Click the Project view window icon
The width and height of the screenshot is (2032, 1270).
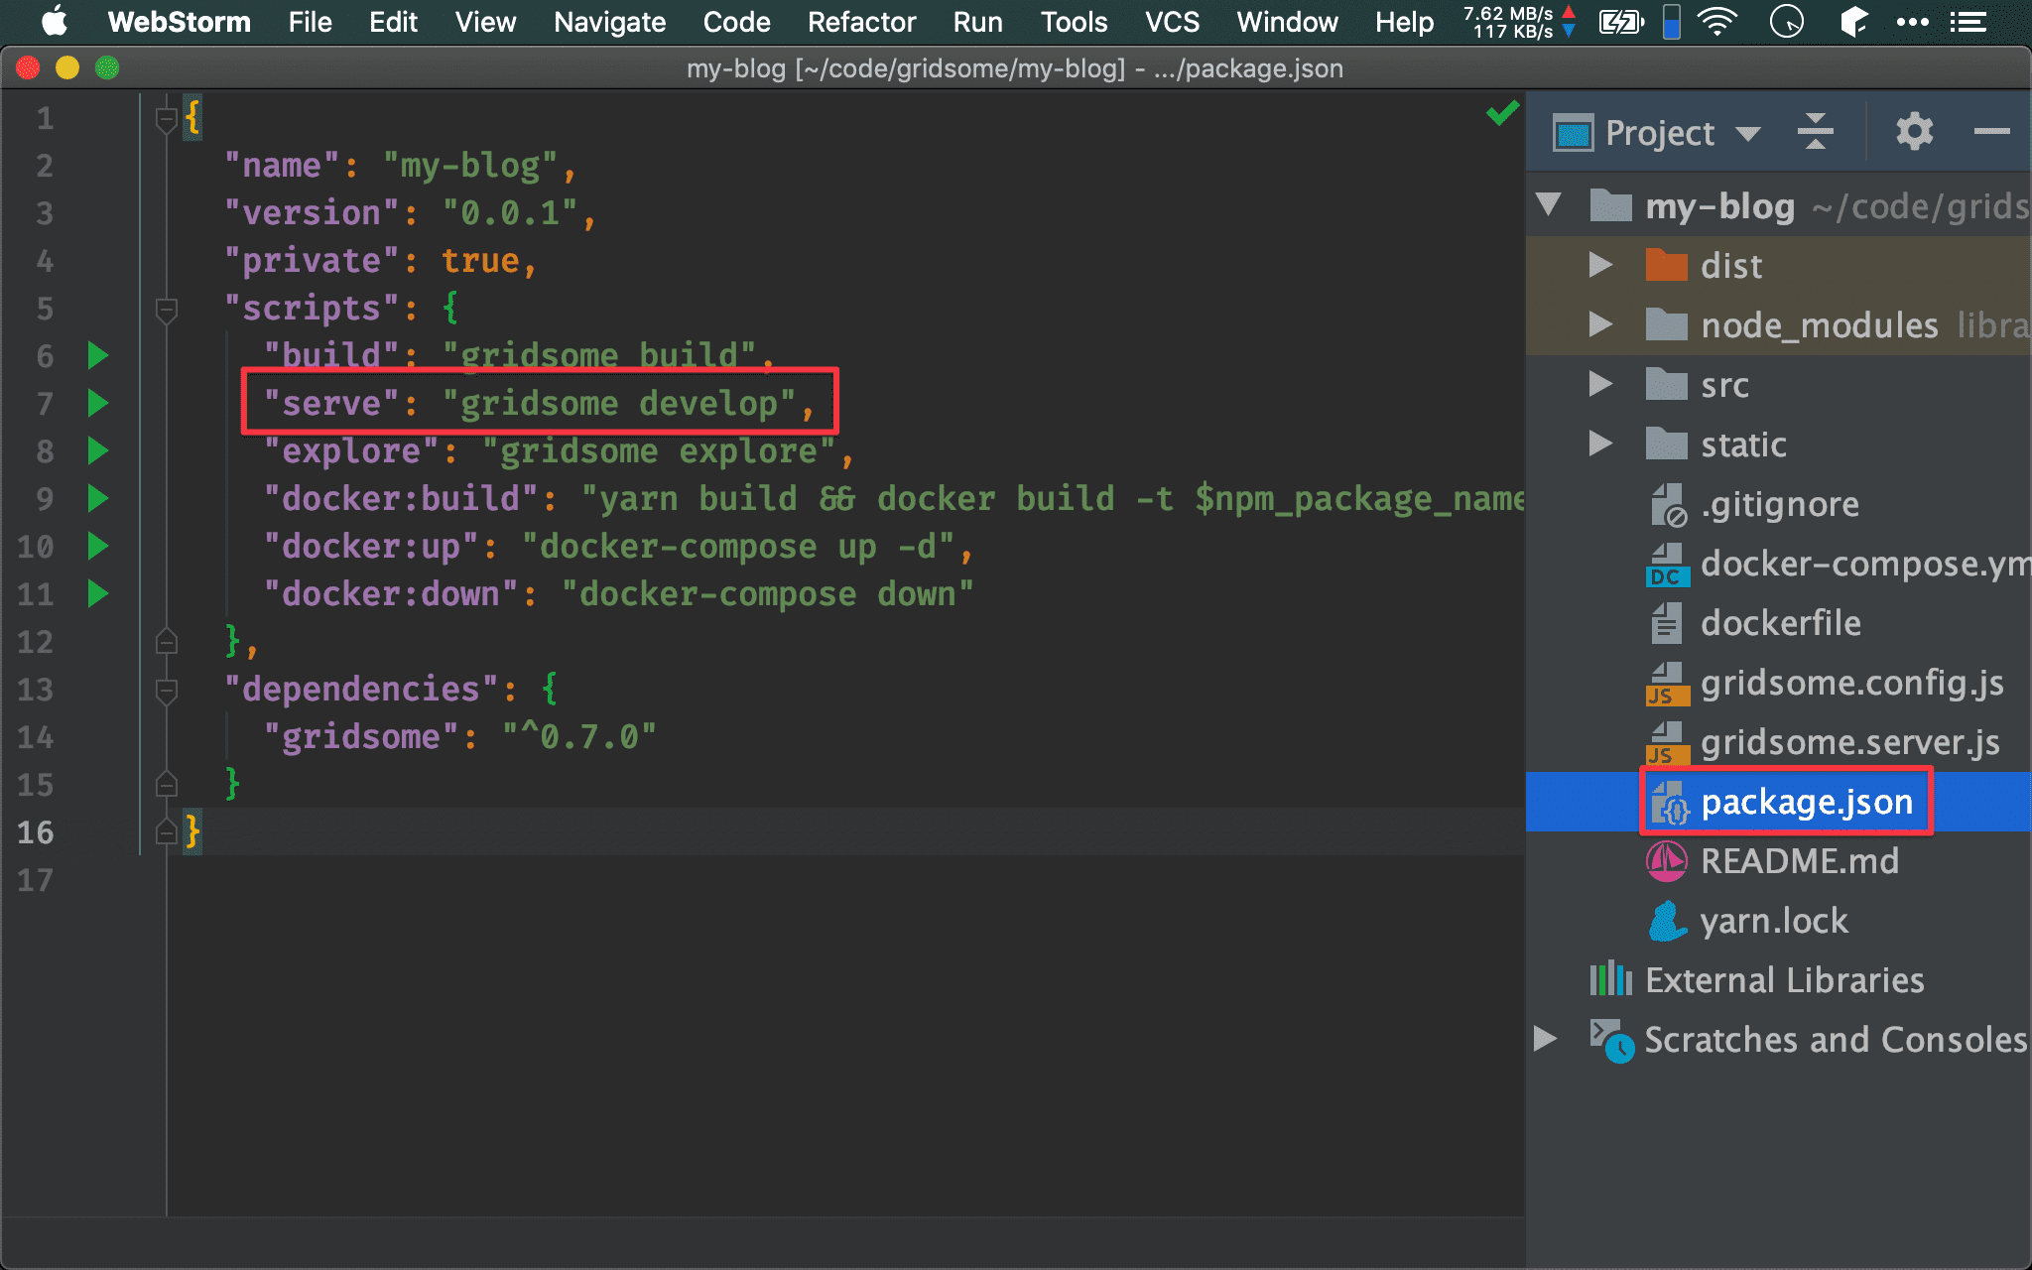[1573, 132]
